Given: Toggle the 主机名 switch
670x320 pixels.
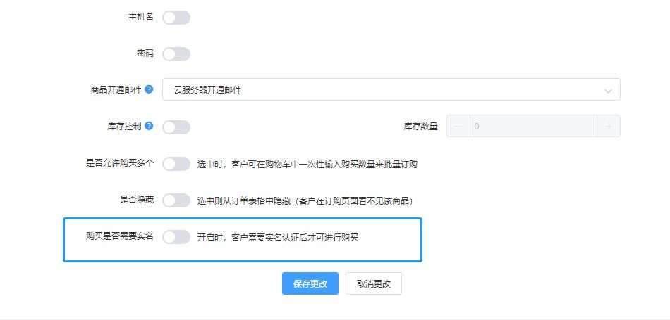Looking at the screenshot, I should click(x=176, y=18).
